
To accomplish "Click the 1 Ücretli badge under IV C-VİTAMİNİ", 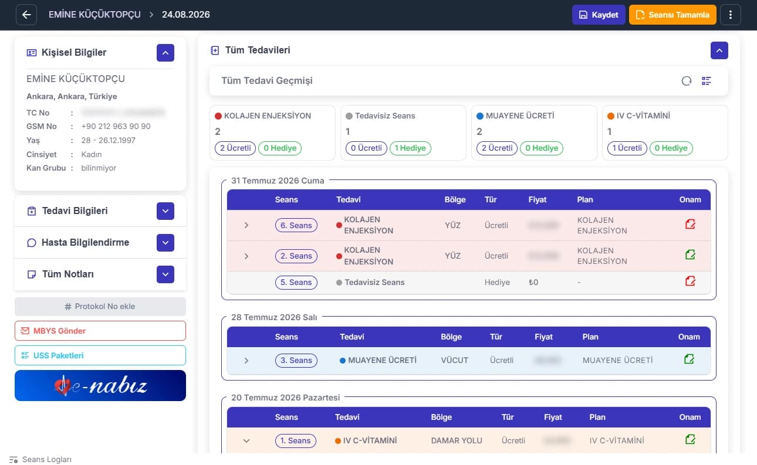I will [x=627, y=148].
